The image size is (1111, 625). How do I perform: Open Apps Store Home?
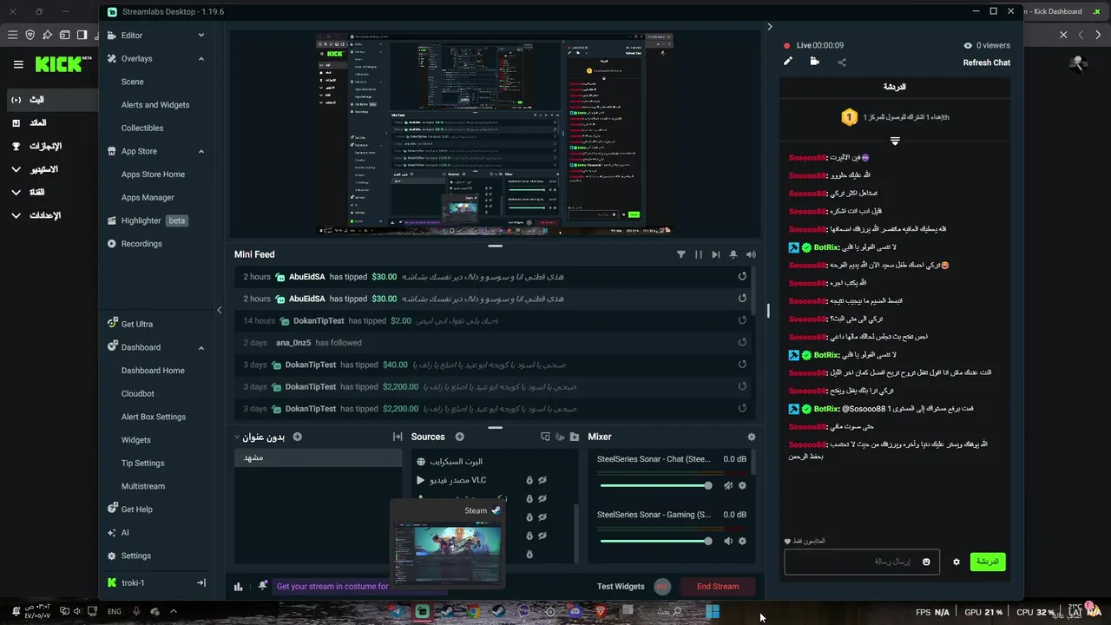[x=153, y=174]
